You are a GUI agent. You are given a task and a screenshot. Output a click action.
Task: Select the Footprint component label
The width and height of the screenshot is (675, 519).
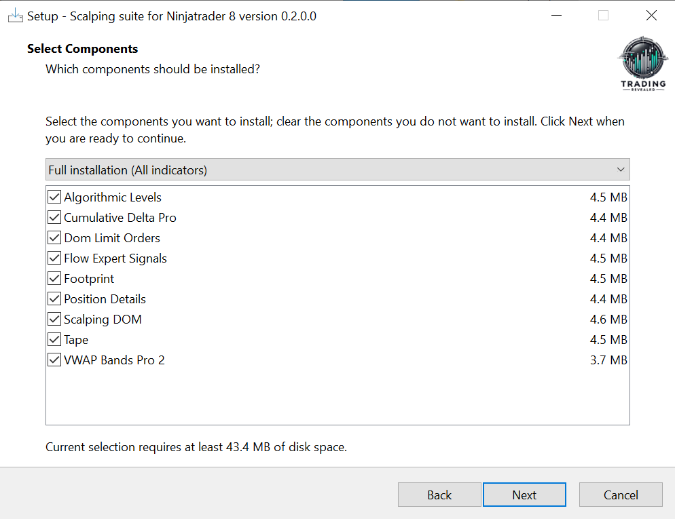pos(89,279)
